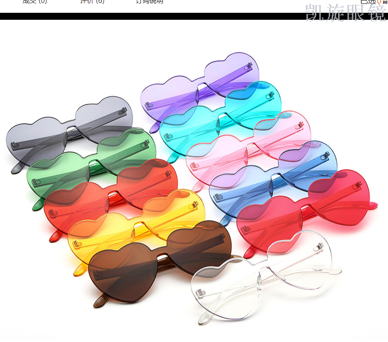Select red sunglasses between green and yellow pairs

(74, 203)
